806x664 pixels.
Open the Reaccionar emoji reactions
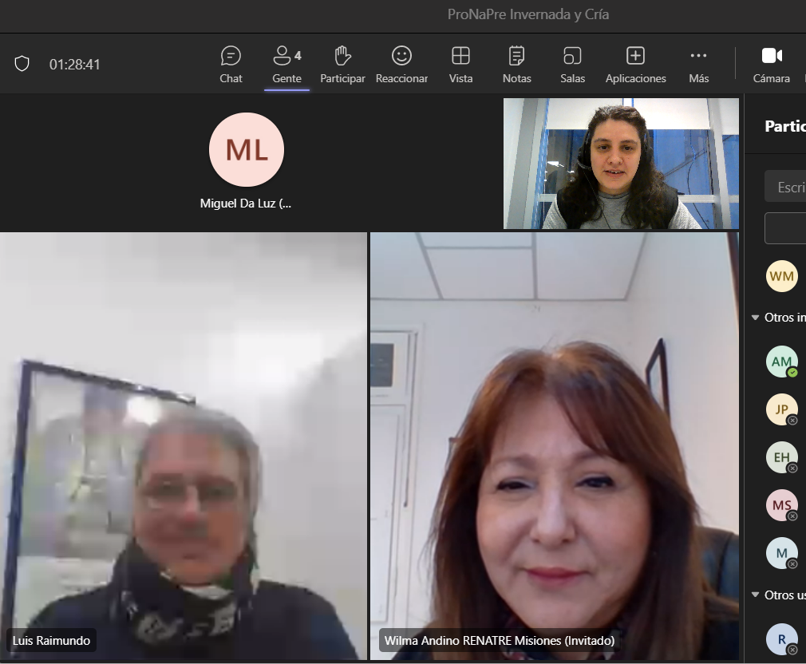[401, 64]
